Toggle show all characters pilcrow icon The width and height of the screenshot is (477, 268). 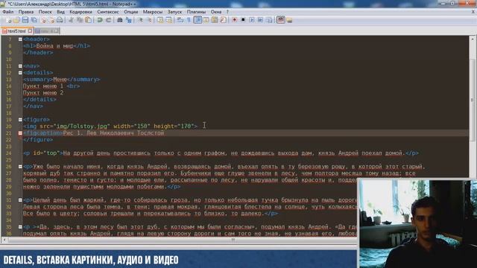[189, 20]
